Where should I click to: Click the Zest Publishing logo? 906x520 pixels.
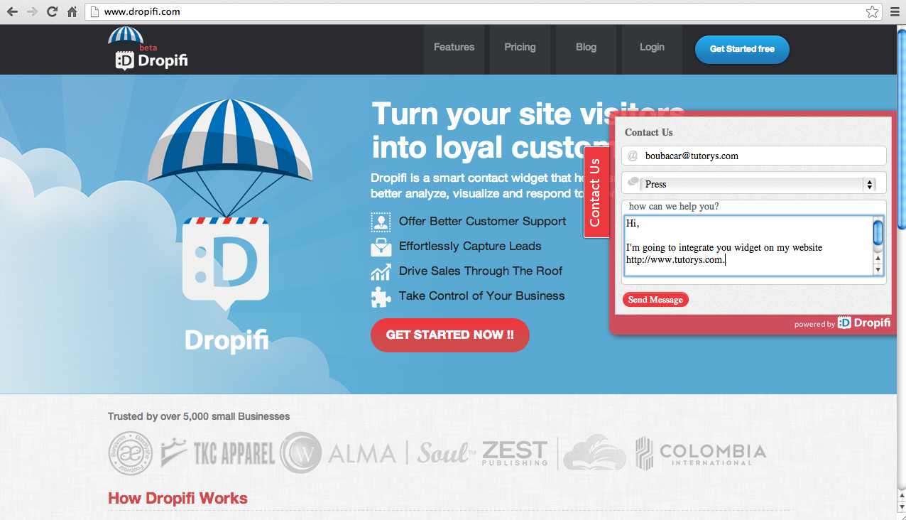(515, 453)
